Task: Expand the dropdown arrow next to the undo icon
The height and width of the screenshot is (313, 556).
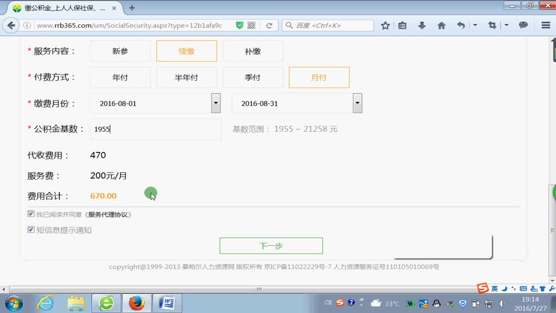Action: pyautogui.click(x=475, y=25)
